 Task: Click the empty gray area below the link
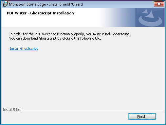83,79
